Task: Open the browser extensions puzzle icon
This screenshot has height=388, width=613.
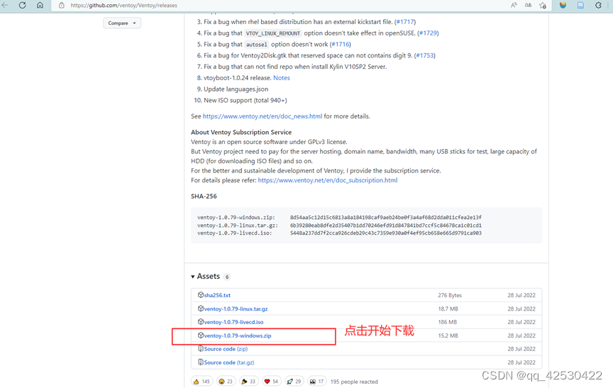Action: (599, 5)
